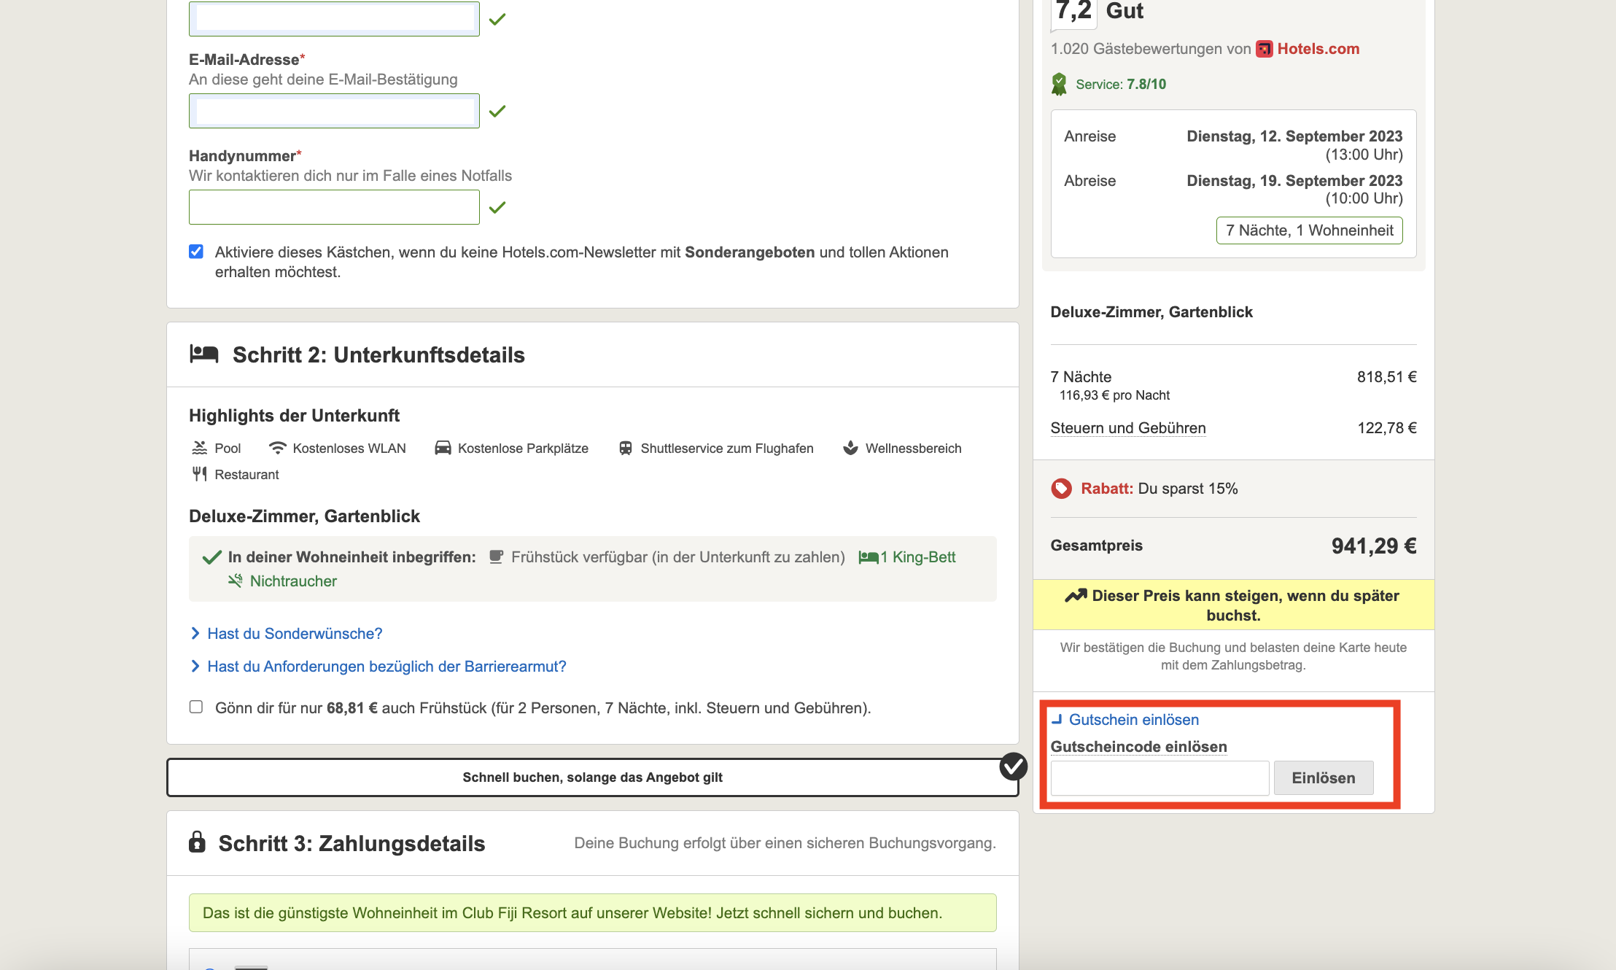This screenshot has width=1616, height=970.
Task: Click the 122,78 € taxes amount
Action: point(1387,428)
